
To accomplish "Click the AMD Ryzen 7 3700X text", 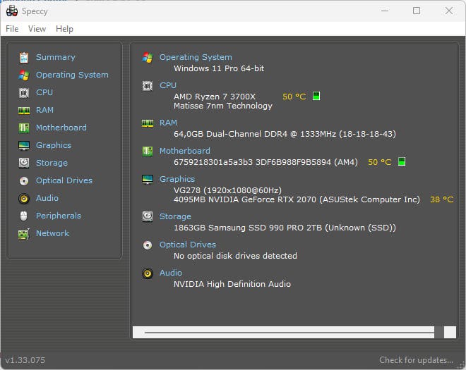I will pos(215,97).
